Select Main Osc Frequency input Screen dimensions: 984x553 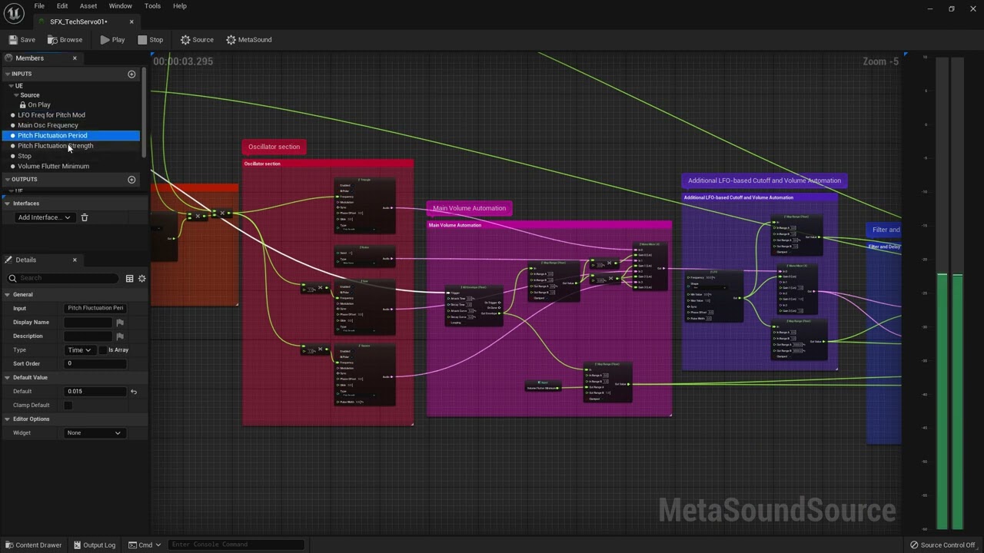[x=48, y=125]
